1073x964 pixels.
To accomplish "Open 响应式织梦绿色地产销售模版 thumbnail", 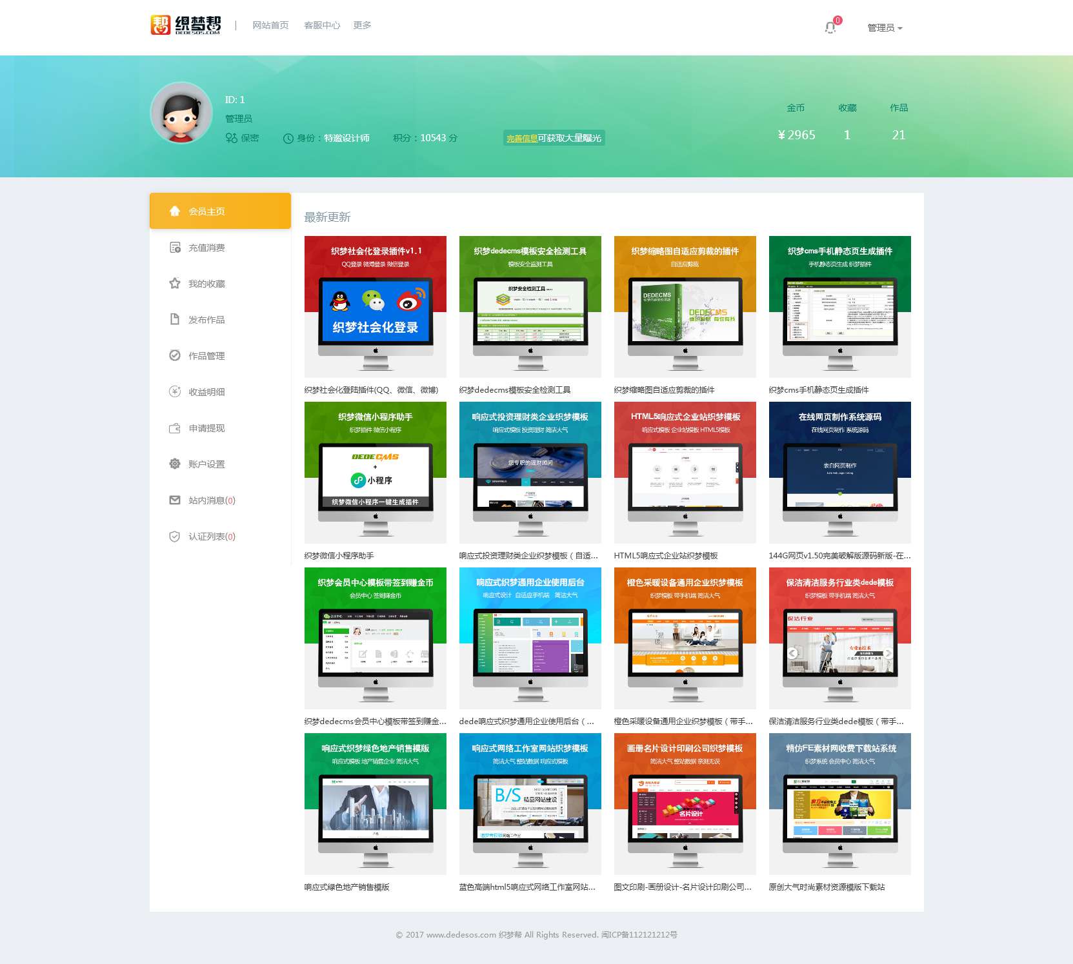I will coord(376,804).
